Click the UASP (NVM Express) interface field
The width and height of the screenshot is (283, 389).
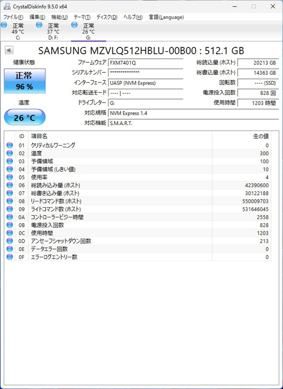(x=146, y=83)
